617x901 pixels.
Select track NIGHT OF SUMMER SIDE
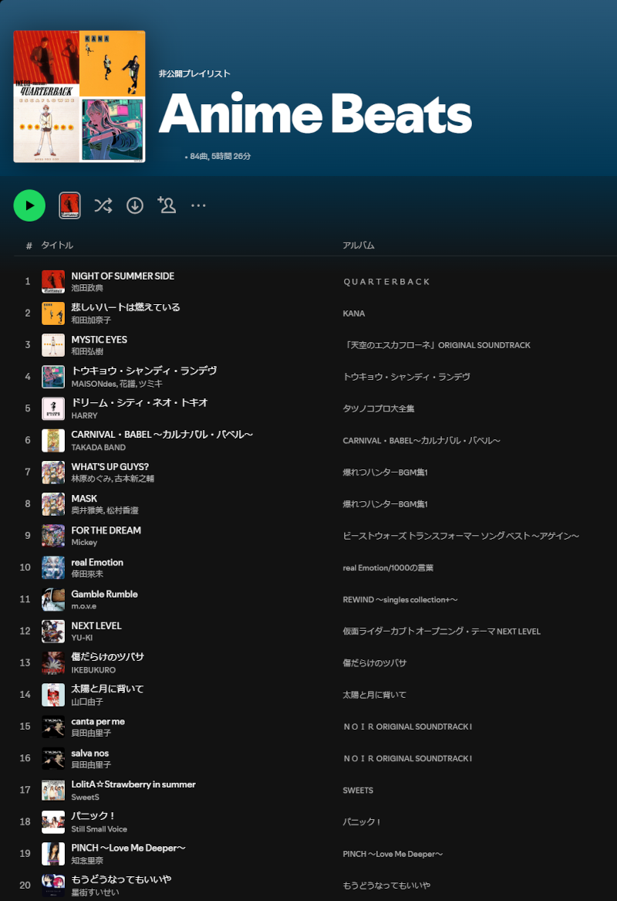[x=123, y=276]
